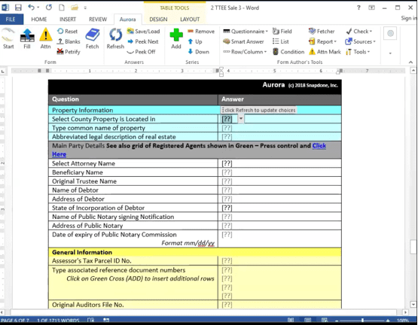Open the County selection dropdown arrow
Image resolution: width=418 pixels, height=325 pixels.
(241, 119)
